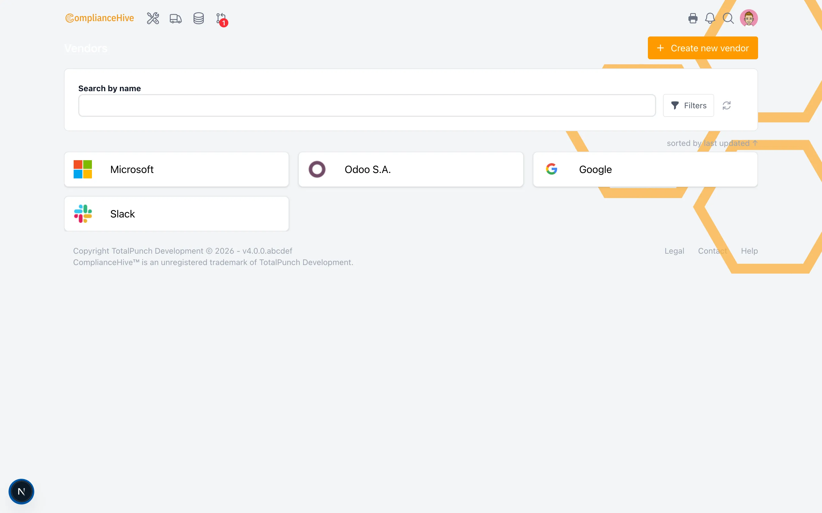The width and height of the screenshot is (822, 513).
Task: Focus the Search by name input field
Action: click(367, 105)
